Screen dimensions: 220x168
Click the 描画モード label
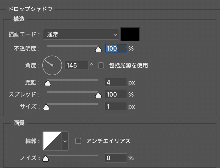pos(24,34)
